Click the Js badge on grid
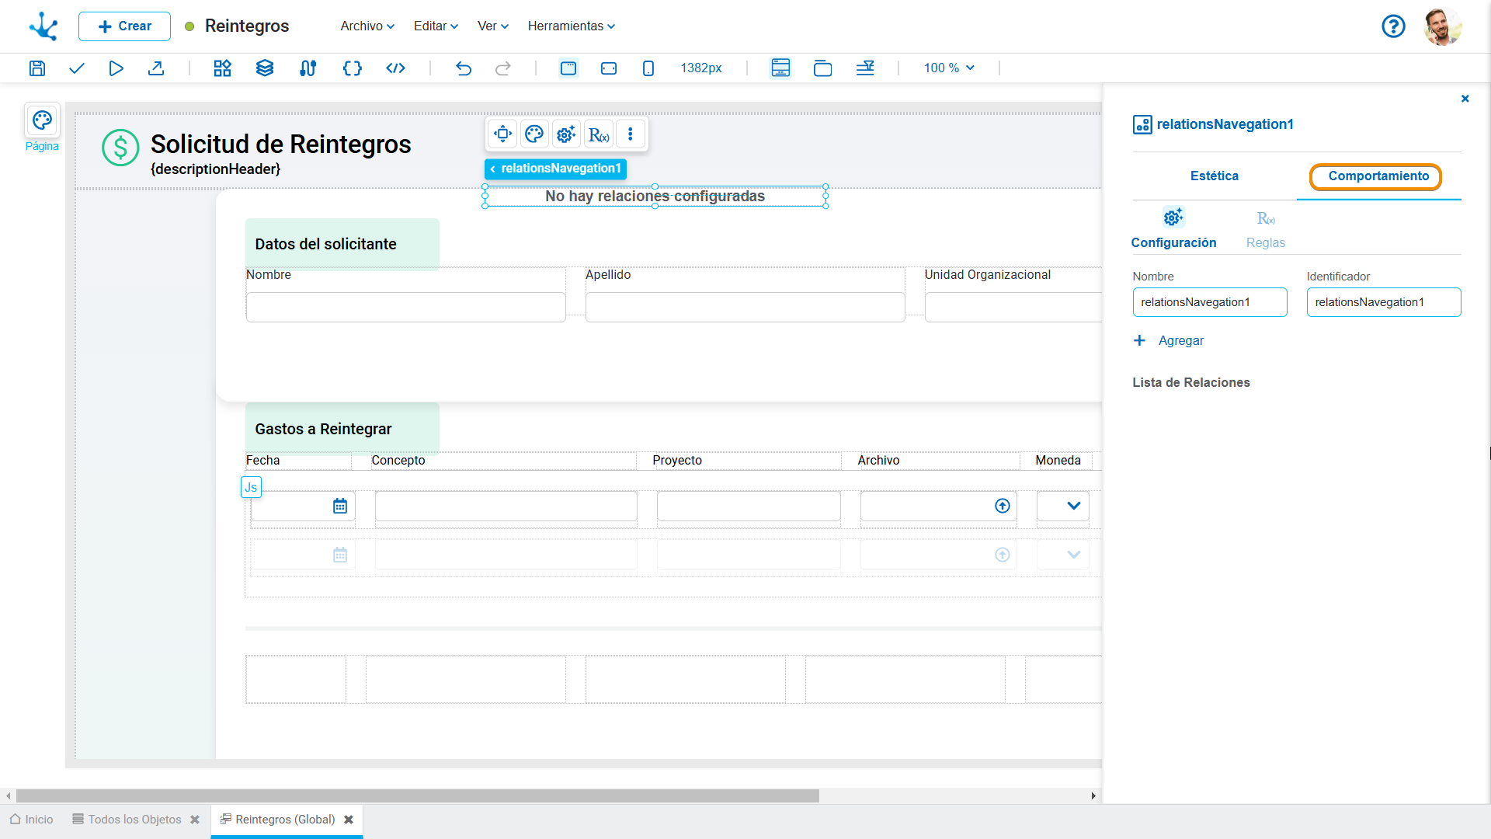 251,488
